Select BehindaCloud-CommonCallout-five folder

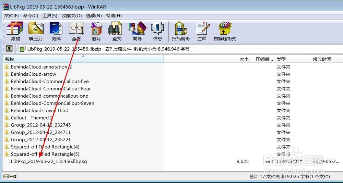click(50, 81)
